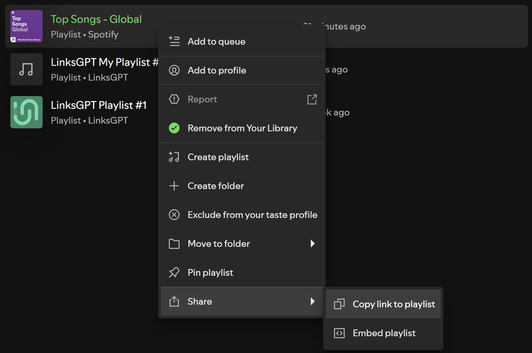Viewport: 532px width, 353px height.
Task: Click the folder icon for Move to folder
Action: 174,244
